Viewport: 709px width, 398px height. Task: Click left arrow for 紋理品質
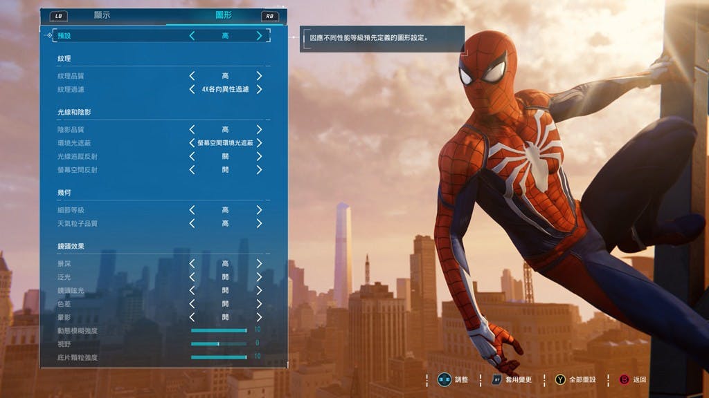[192, 76]
